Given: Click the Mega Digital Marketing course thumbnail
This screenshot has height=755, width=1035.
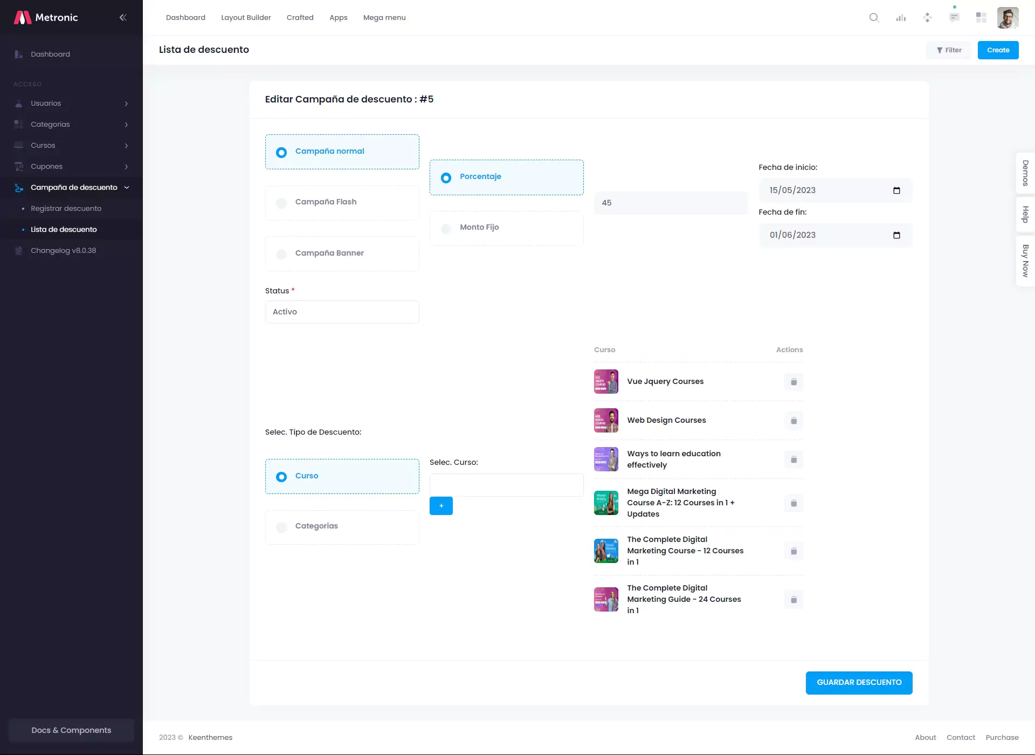Looking at the screenshot, I should 606,503.
